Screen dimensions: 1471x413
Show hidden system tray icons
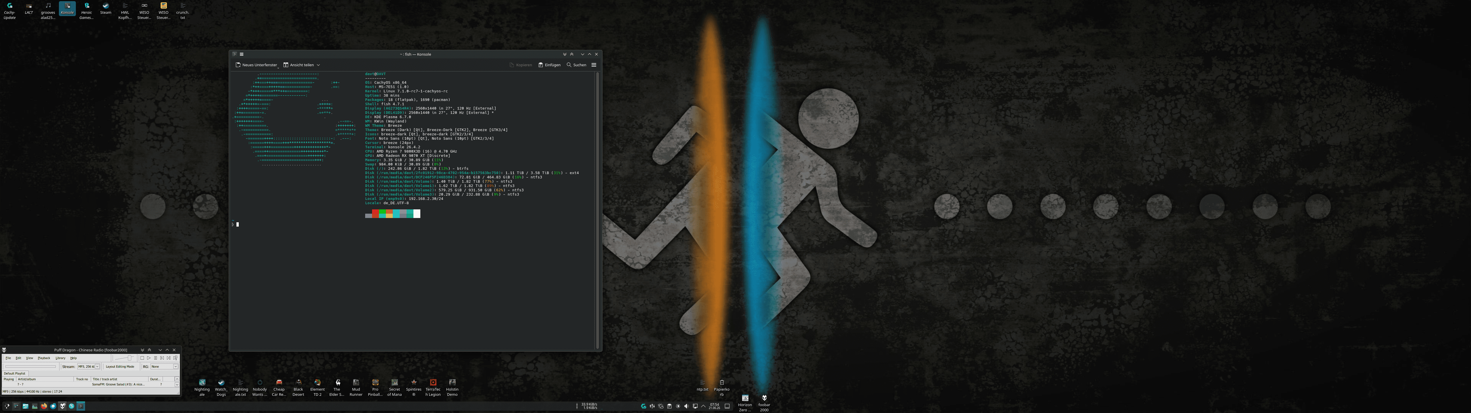[x=703, y=406]
